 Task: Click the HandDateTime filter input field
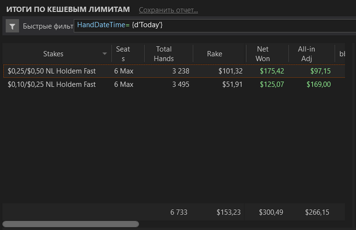[x=215, y=25]
